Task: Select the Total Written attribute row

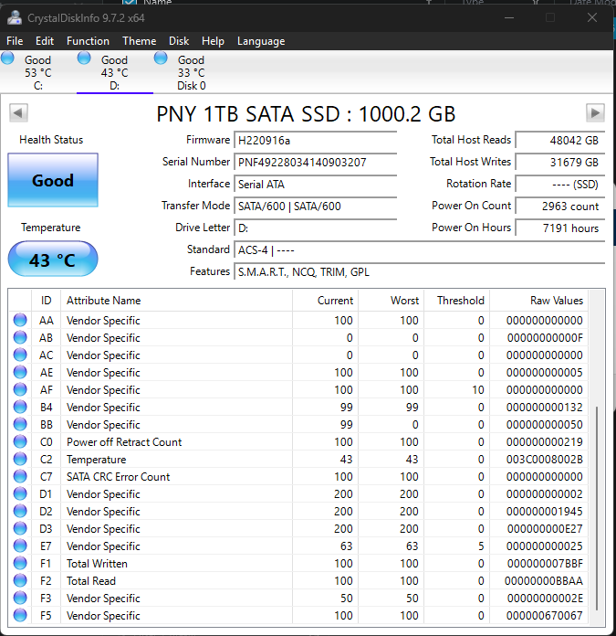Action: click(298, 564)
